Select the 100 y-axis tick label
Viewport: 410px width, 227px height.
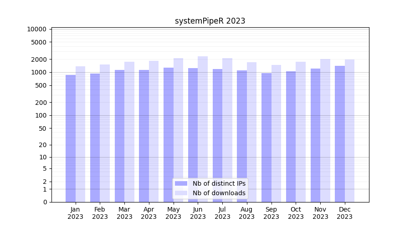click(x=41, y=115)
